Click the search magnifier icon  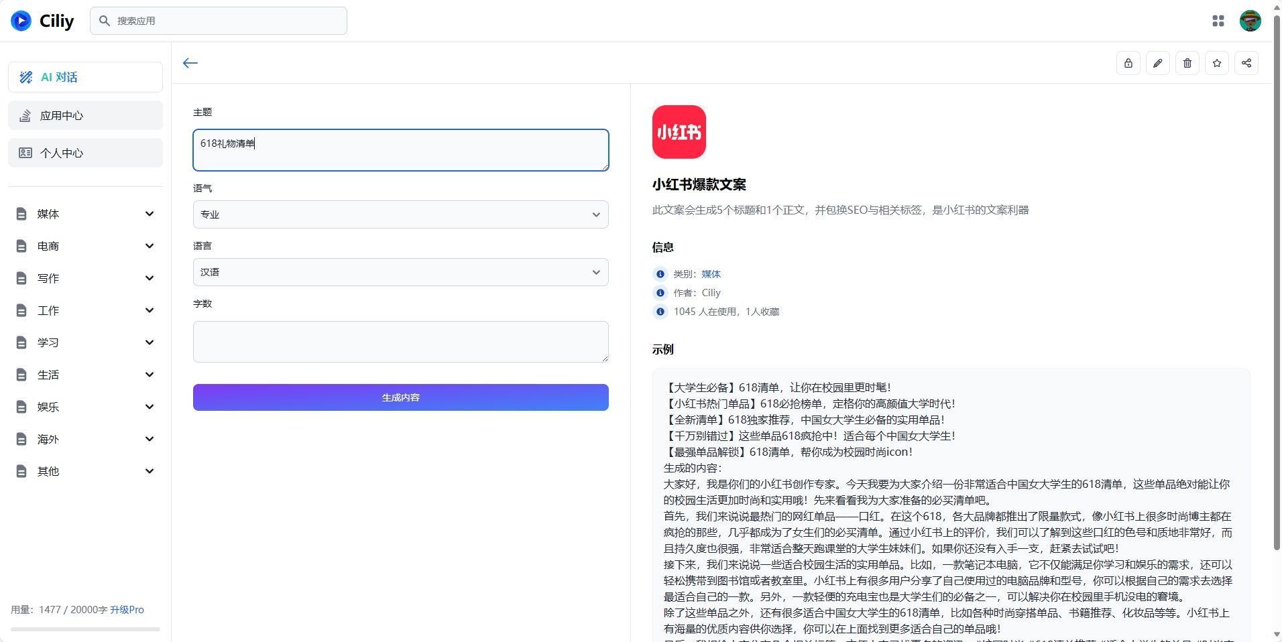(105, 21)
